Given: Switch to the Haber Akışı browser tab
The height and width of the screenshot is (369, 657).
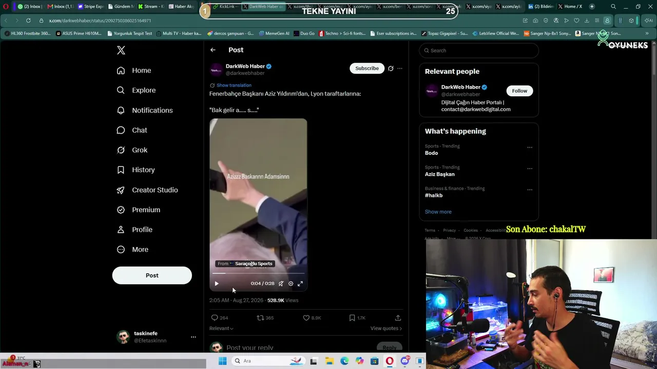Looking at the screenshot, I should [x=182, y=7].
